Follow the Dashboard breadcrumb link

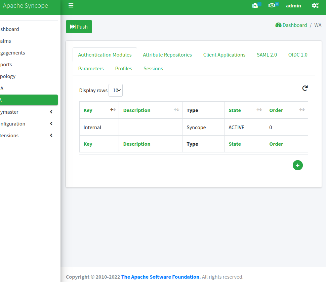point(295,25)
